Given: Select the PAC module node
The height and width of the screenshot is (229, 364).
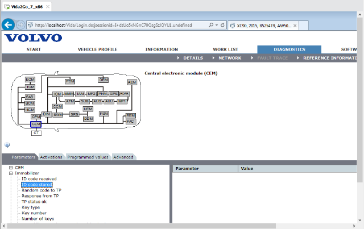Looking at the screenshot, I should point(130,122).
